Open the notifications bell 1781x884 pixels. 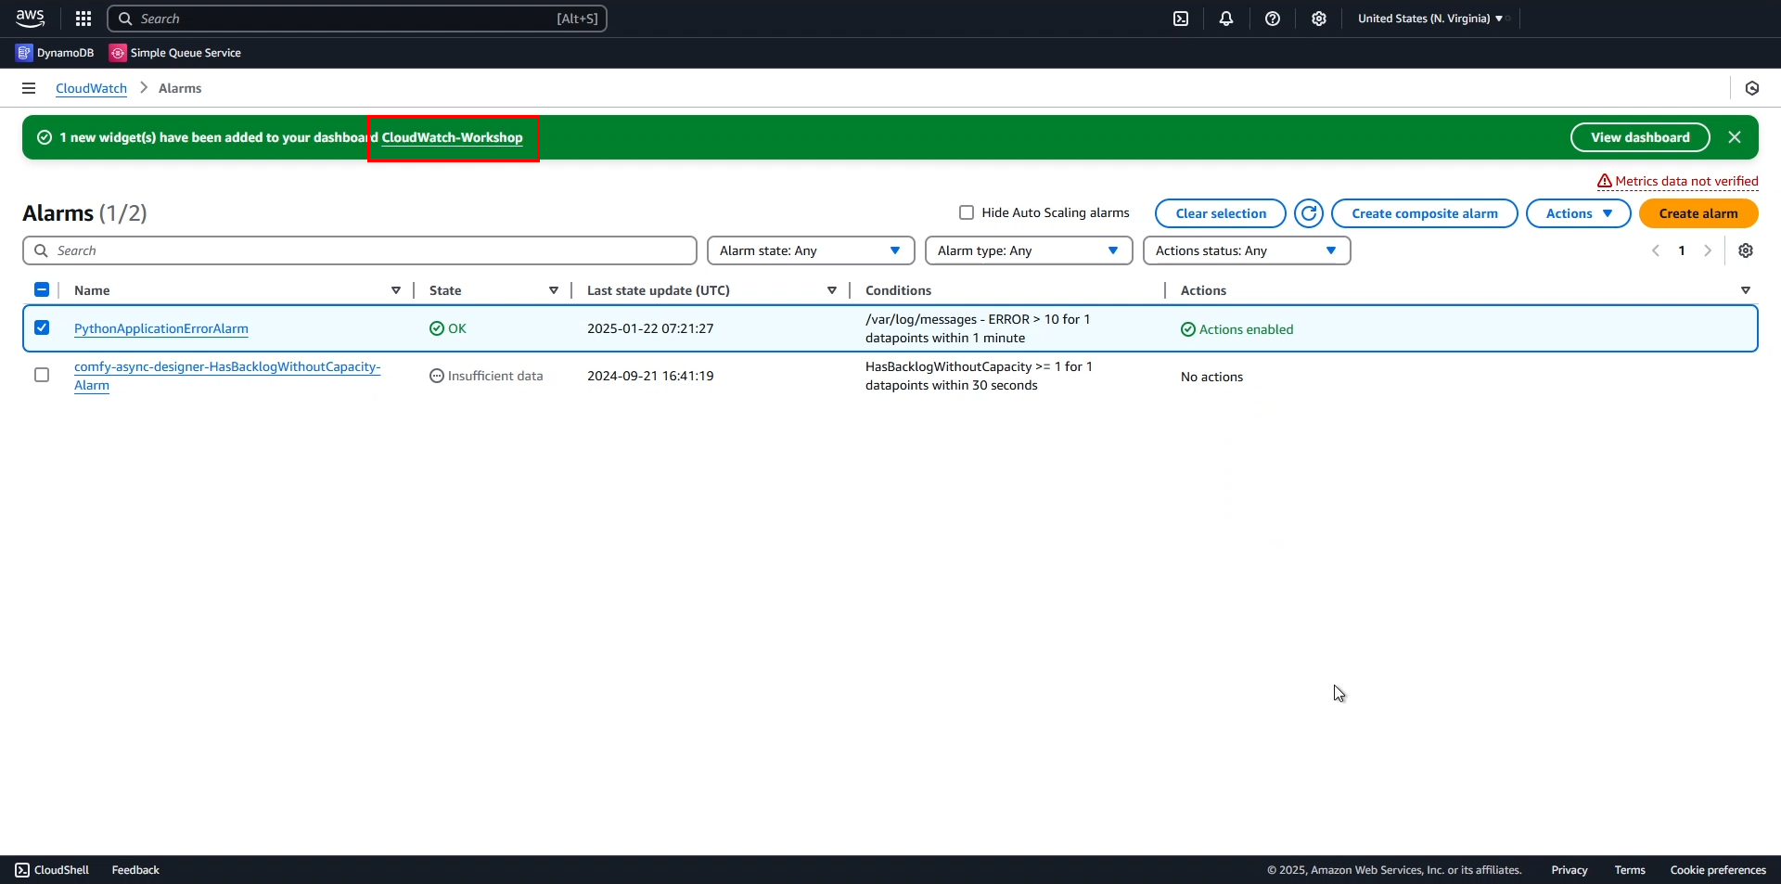(1226, 19)
